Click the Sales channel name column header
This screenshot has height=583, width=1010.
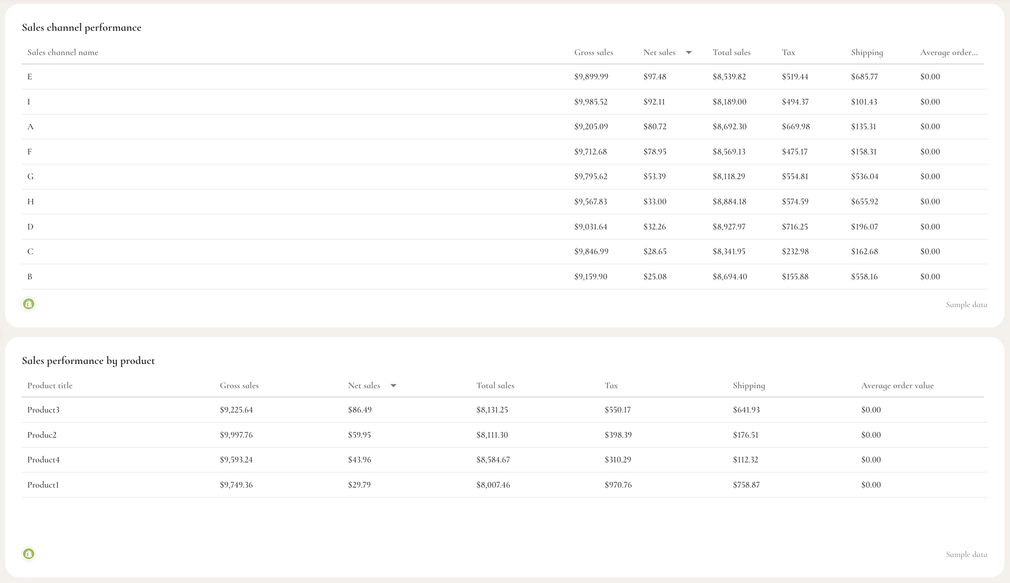(x=63, y=52)
